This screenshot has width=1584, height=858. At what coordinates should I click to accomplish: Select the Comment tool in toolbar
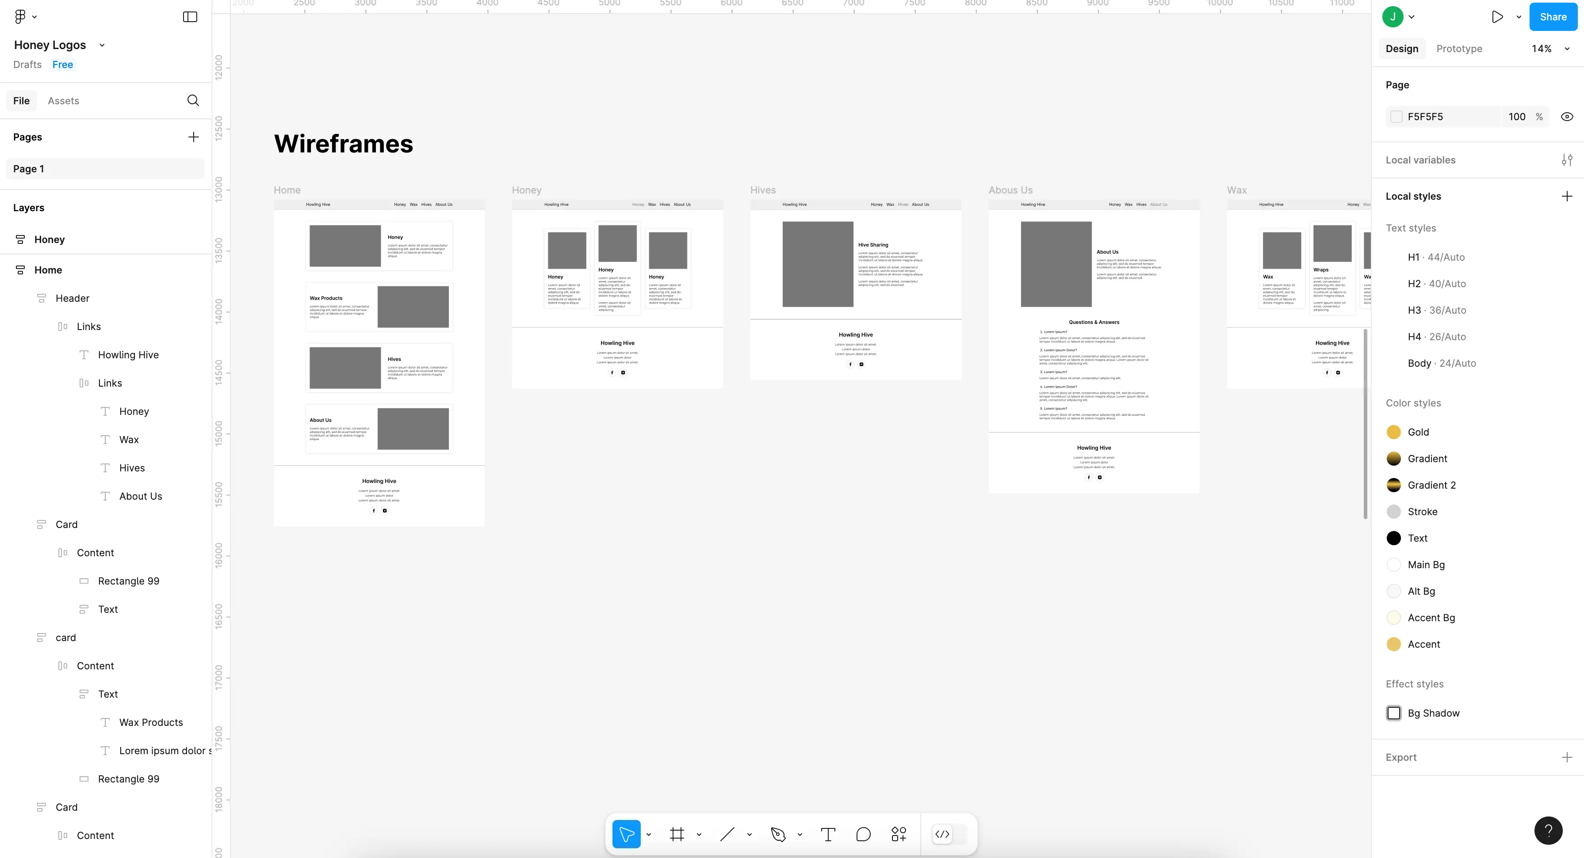(x=863, y=834)
